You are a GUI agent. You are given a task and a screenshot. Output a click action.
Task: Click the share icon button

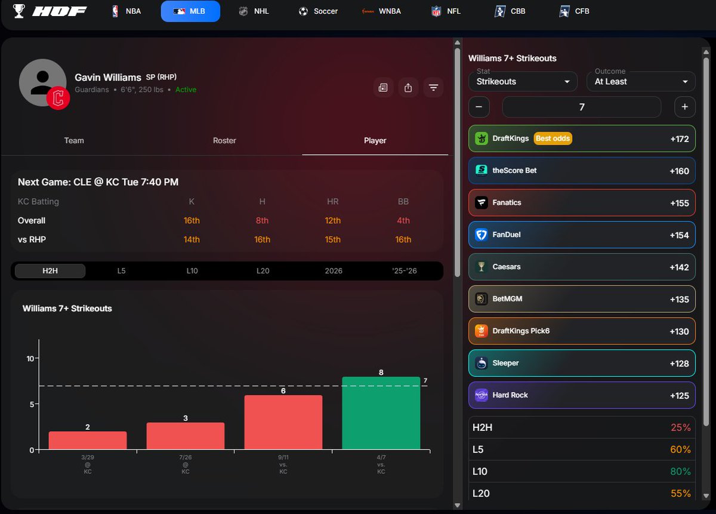(x=408, y=88)
